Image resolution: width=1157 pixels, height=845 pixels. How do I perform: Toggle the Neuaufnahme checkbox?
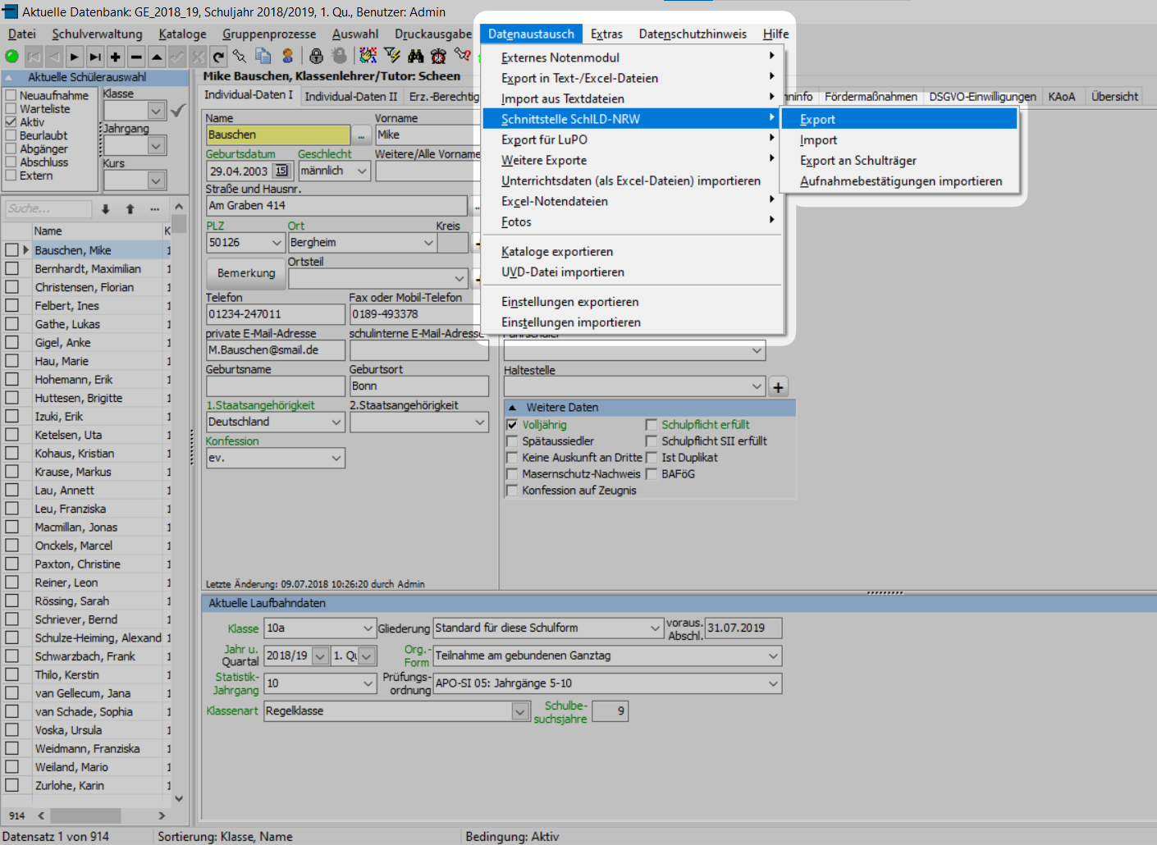(x=11, y=94)
